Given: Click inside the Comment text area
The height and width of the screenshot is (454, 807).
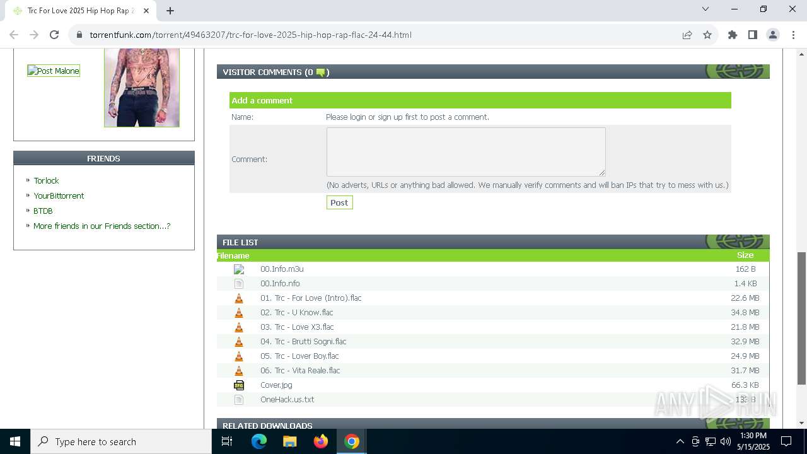Looking at the screenshot, I should (x=466, y=152).
